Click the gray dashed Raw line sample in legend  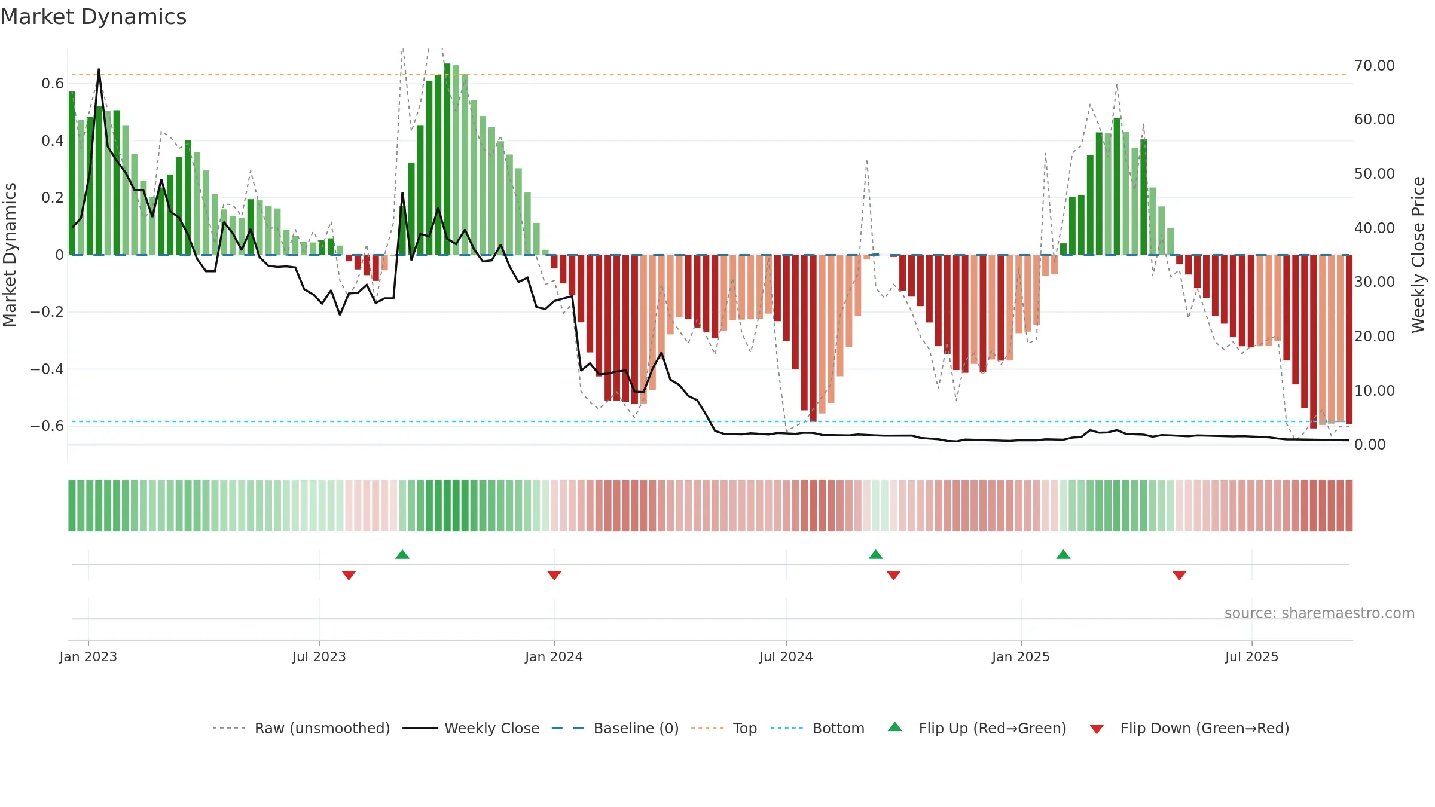click(229, 728)
